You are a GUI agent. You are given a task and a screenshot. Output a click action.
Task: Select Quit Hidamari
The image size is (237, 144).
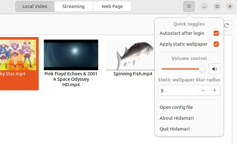pyautogui.click(x=175, y=129)
